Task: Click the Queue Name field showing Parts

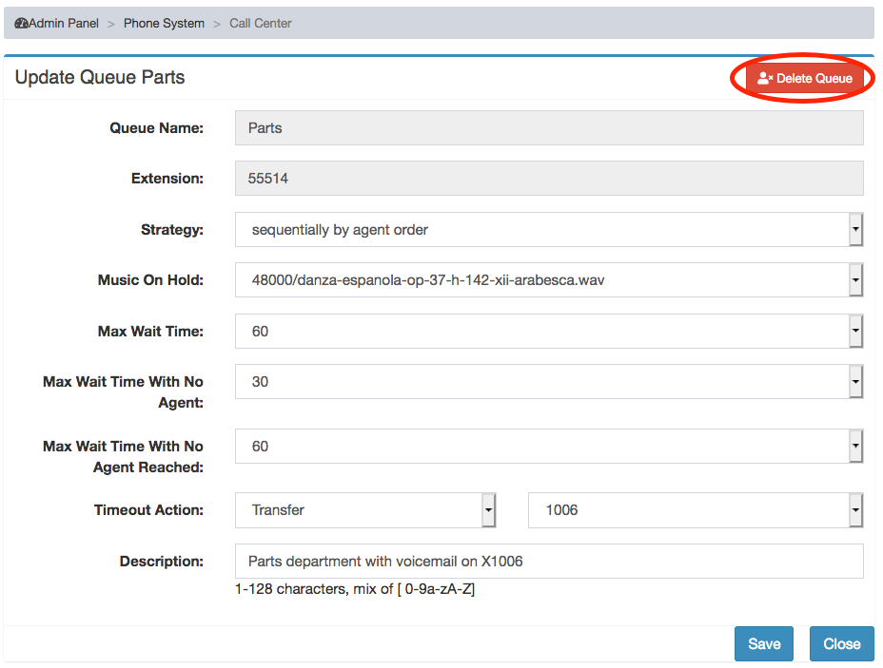Action: coord(549,127)
